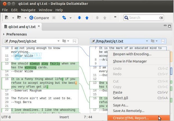The width and height of the screenshot is (174, 121).
Task: Click the new file comparison icon
Action: 7,17
